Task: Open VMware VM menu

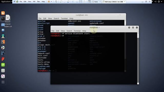Action: (34, 2)
